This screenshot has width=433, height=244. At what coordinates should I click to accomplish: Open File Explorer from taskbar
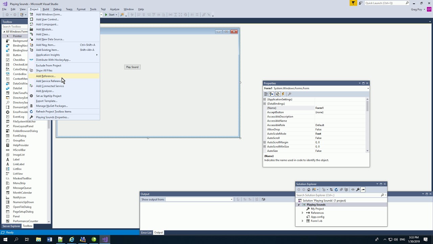[x=39, y=240]
